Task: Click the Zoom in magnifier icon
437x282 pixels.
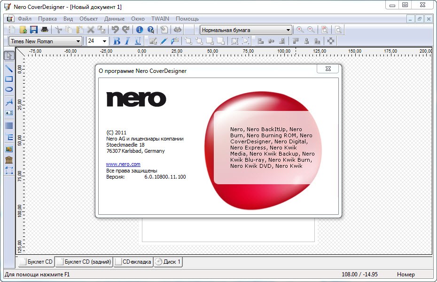Action: click(300, 30)
